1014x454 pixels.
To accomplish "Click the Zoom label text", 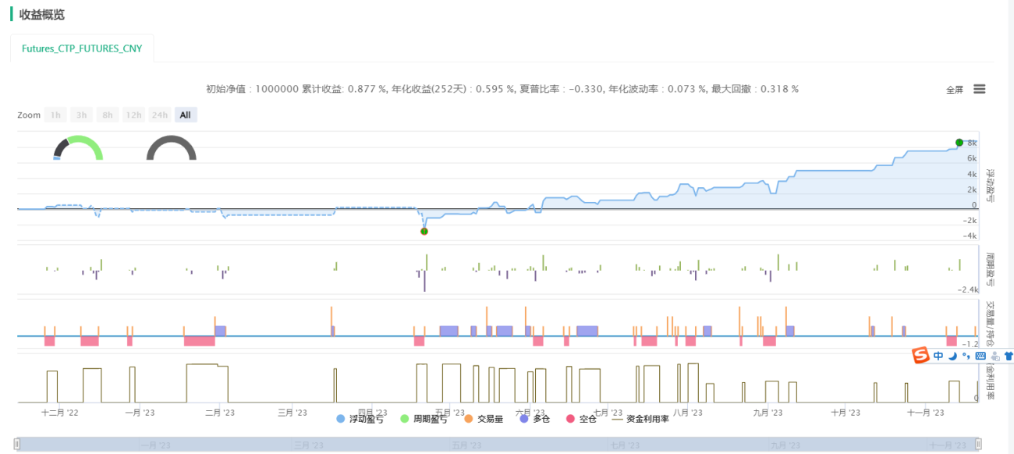I will 29,115.
